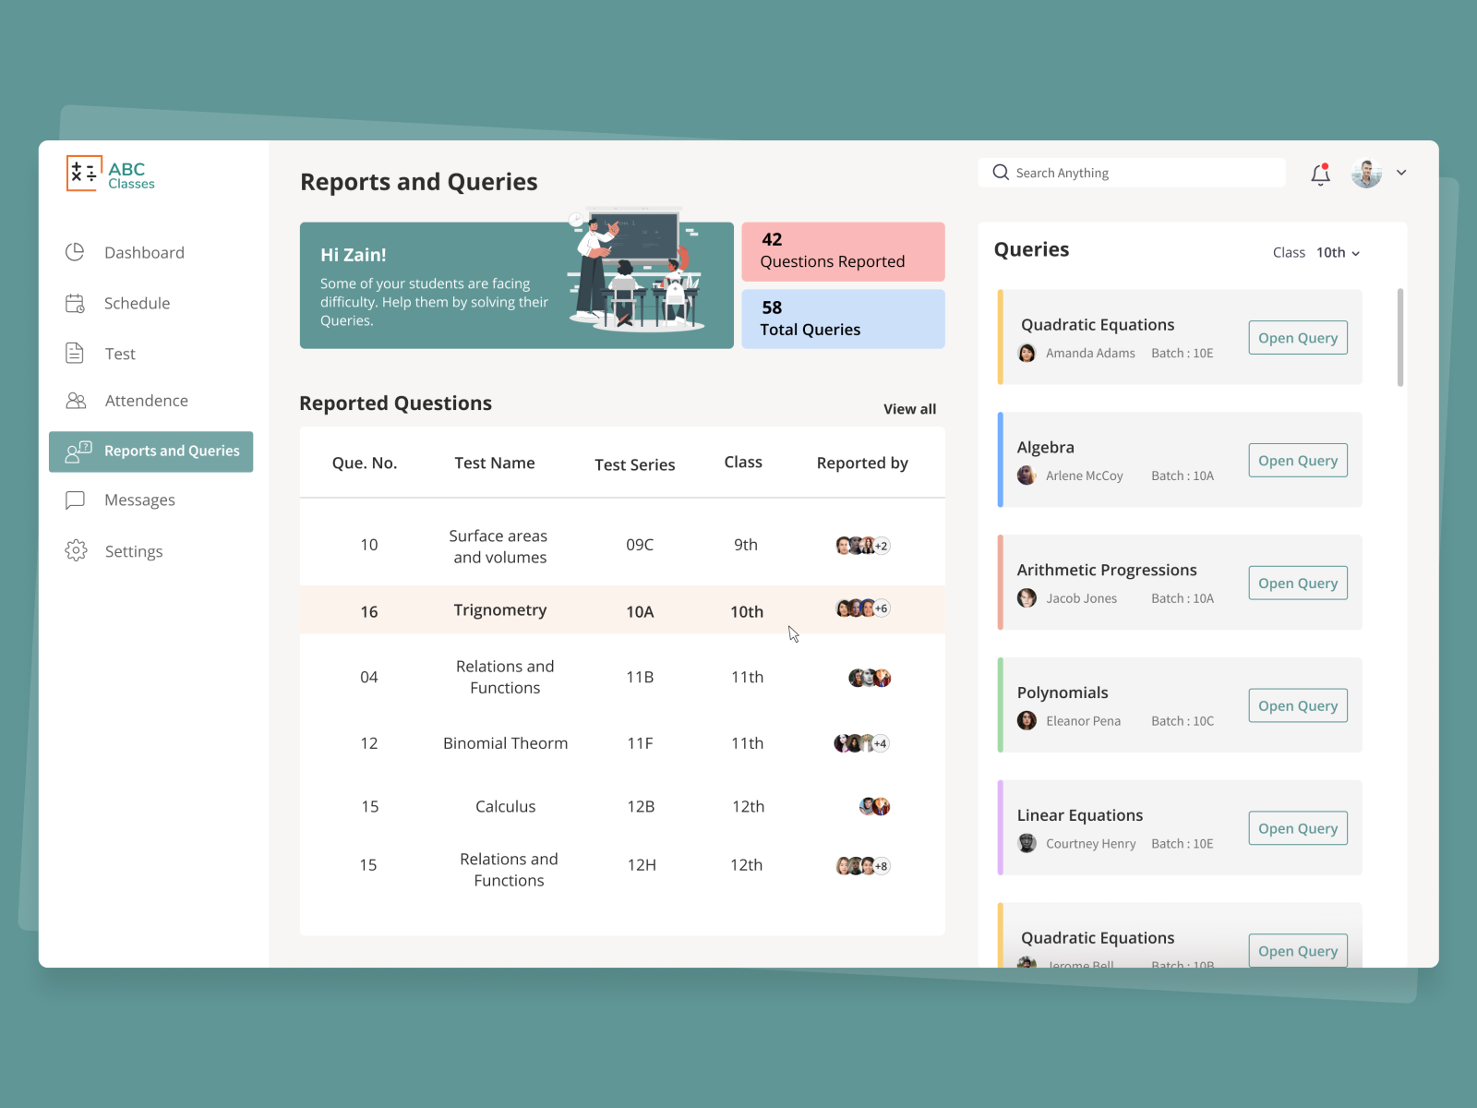Select the Dashboard pie-chart icon
This screenshot has height=1108, width=1477.
(x=75, y=252)
